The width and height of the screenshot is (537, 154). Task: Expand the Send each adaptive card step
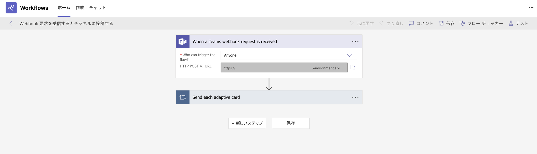click(269, 97)
